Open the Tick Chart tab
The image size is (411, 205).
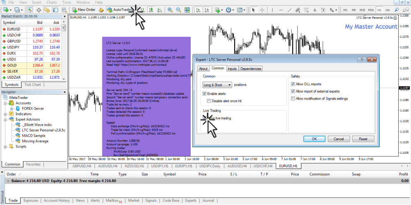[x=32, y=85]
